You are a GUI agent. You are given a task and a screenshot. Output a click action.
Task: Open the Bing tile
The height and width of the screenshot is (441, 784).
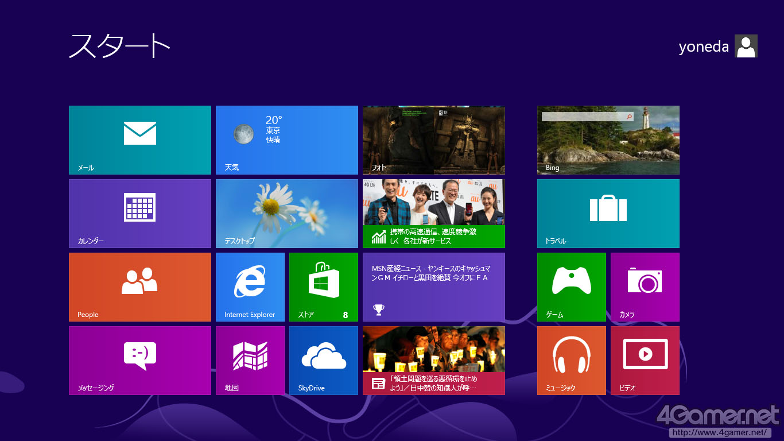tap(608, 140)
